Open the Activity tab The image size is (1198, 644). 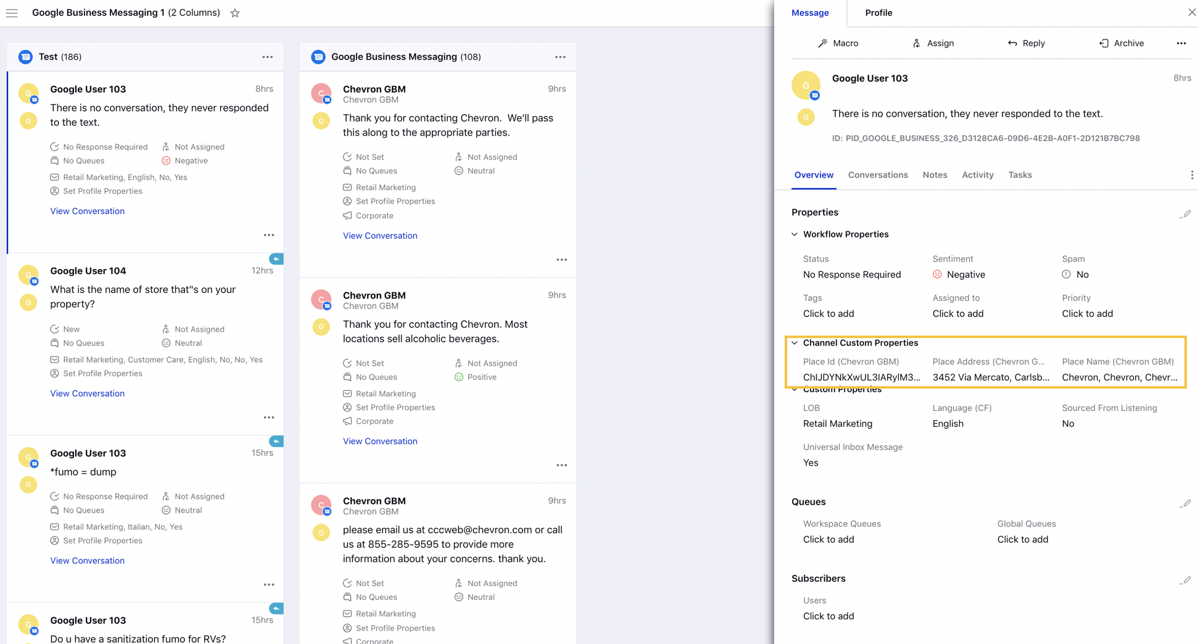(x=978, y=175)
